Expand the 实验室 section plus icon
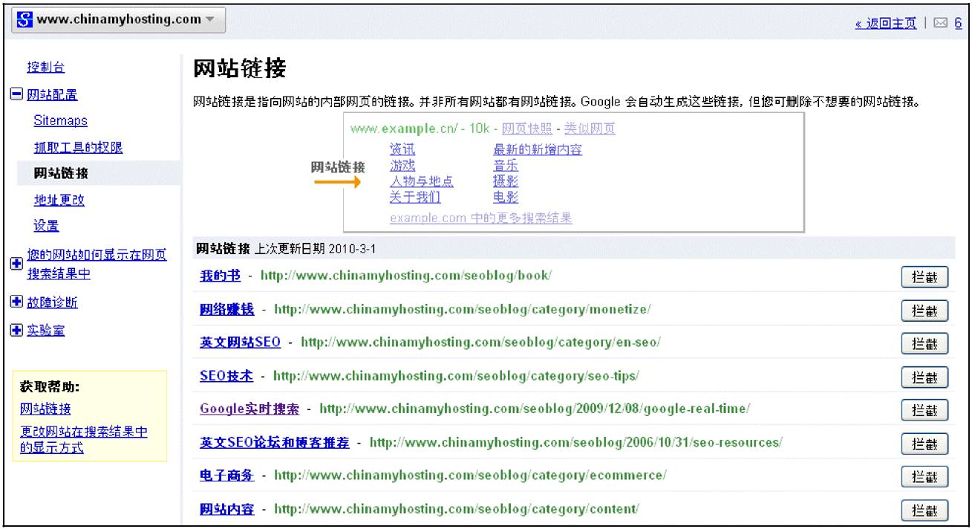The height and width of the screenshot is (529, 972). tap(18, 331)
